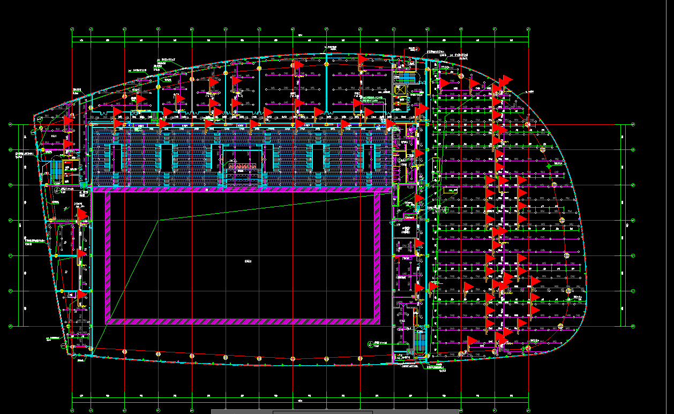
Task: Click the bottom-left row grid bubble on left axis
Action: point(10,326)
